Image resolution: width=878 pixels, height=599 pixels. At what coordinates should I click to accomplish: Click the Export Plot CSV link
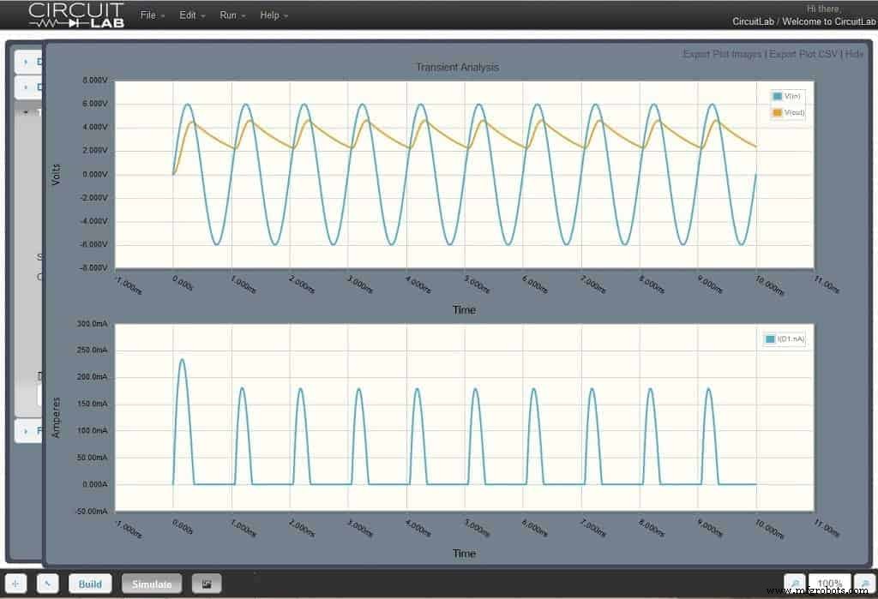point(805,53)
